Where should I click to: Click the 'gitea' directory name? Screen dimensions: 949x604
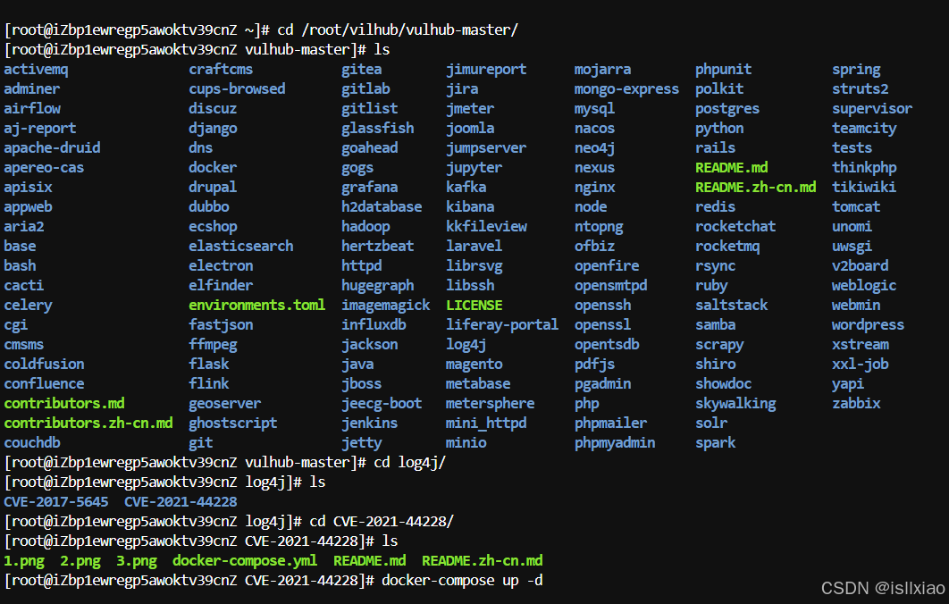pyautogui.click(x=361, y=70)
